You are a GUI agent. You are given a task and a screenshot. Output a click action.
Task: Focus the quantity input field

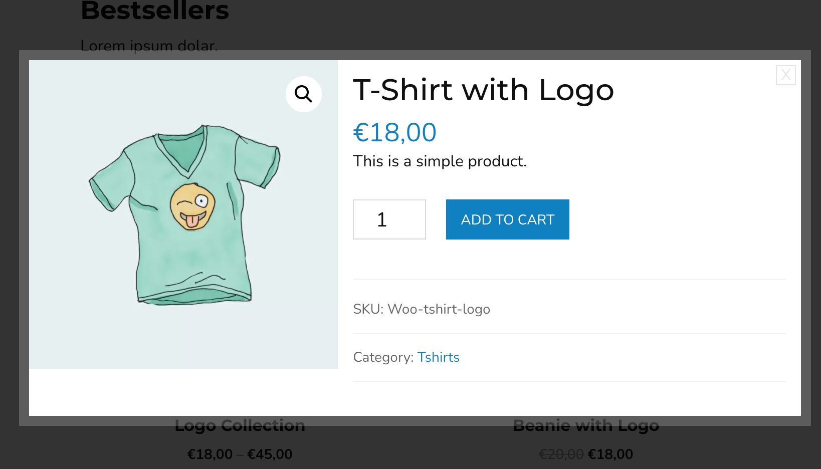click(389, 219)
